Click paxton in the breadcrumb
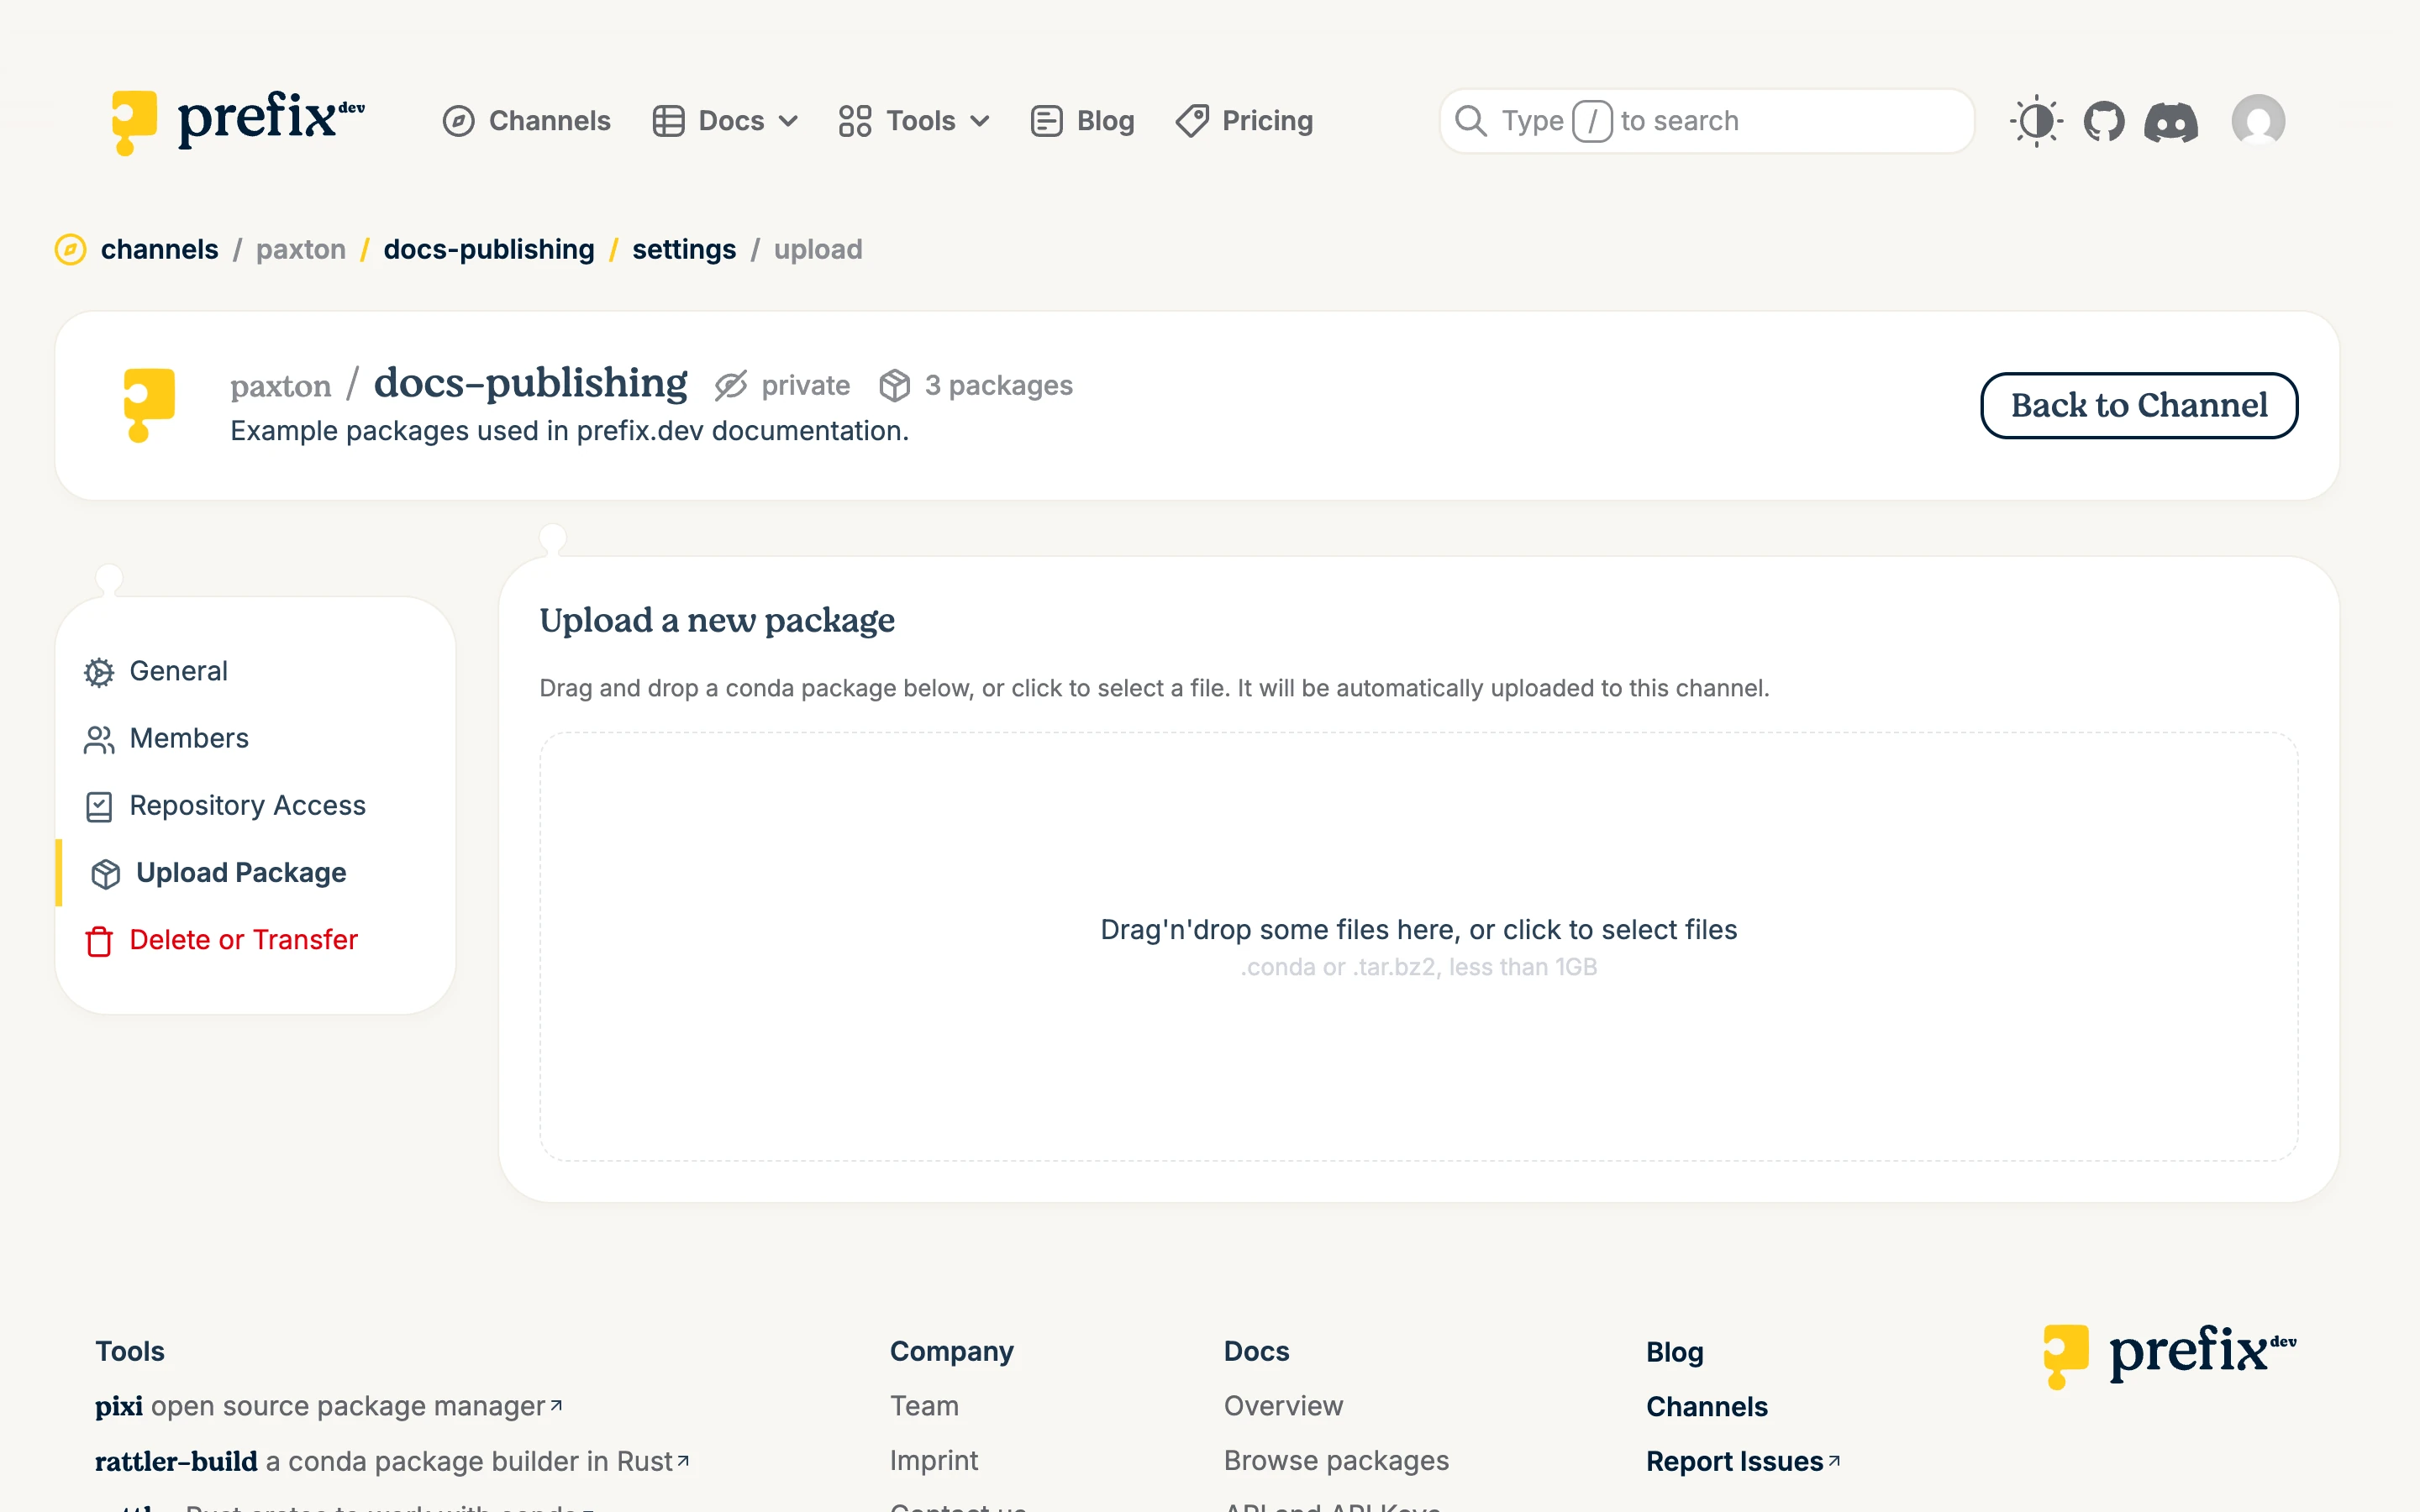 (x=301, y=249)
